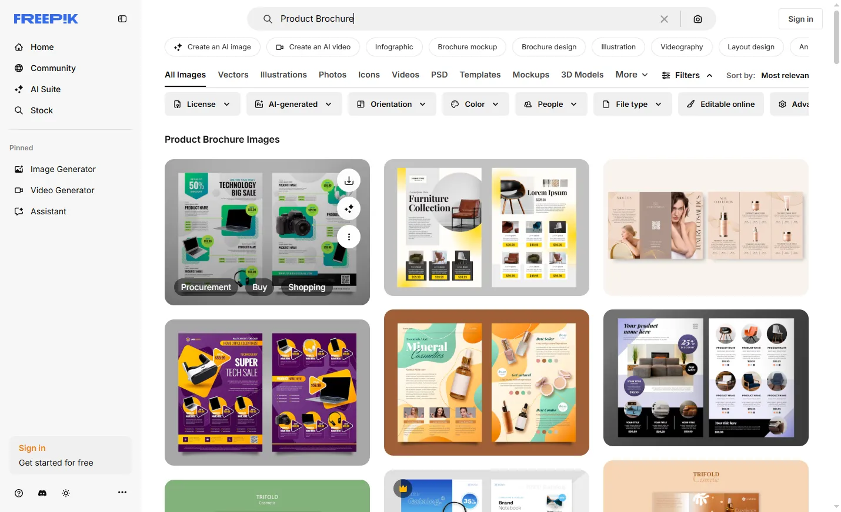Go to Home in sidebar
Image resolution: width=841 pixels, height=512 pixels.
42,47
